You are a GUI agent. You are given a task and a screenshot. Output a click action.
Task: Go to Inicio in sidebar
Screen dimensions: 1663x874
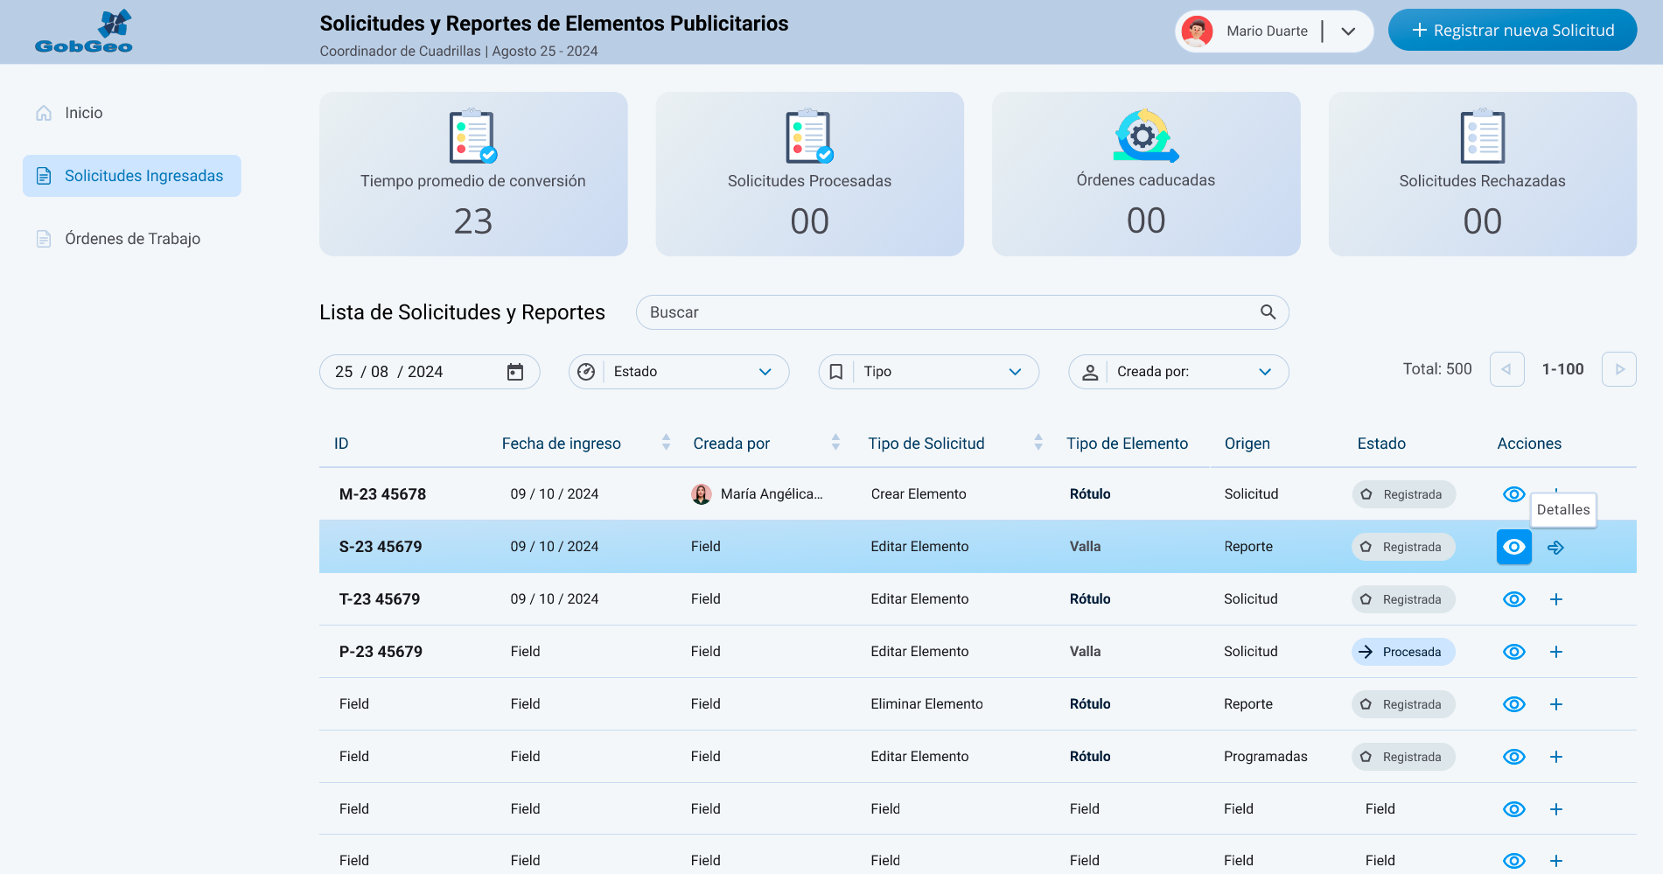coord(83,113)
